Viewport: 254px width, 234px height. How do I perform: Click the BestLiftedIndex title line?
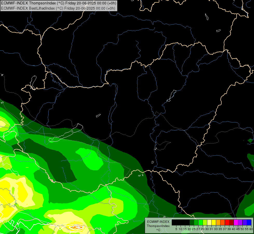58,8
